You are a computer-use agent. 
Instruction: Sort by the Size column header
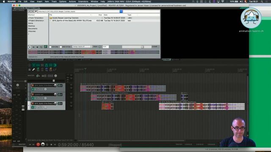click(100, 15)
